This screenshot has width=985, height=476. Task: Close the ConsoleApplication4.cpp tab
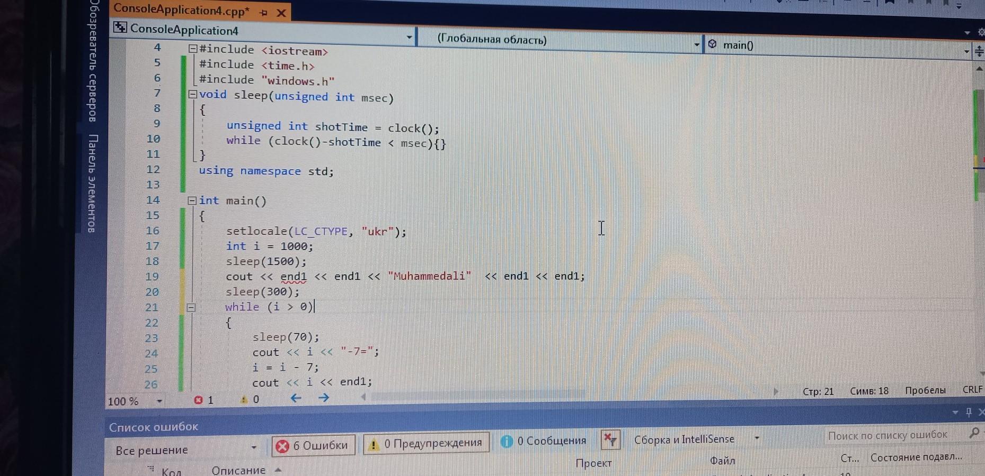[281, 13]
